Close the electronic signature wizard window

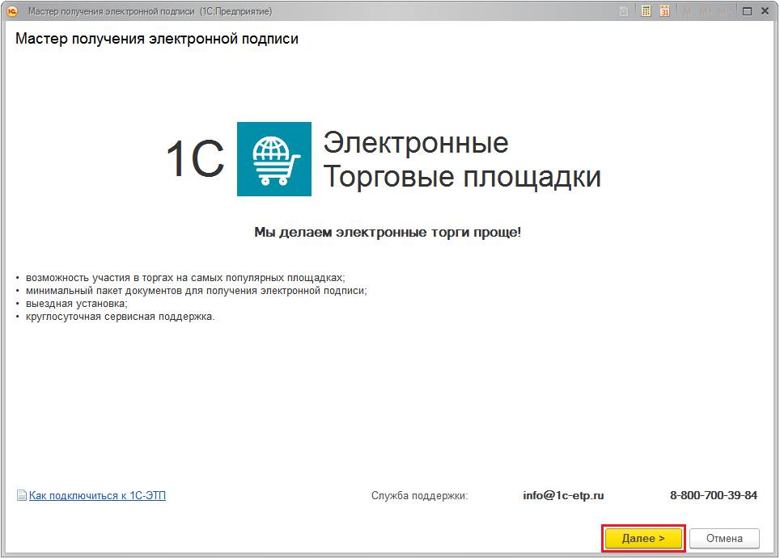click(x=765, y=11)
